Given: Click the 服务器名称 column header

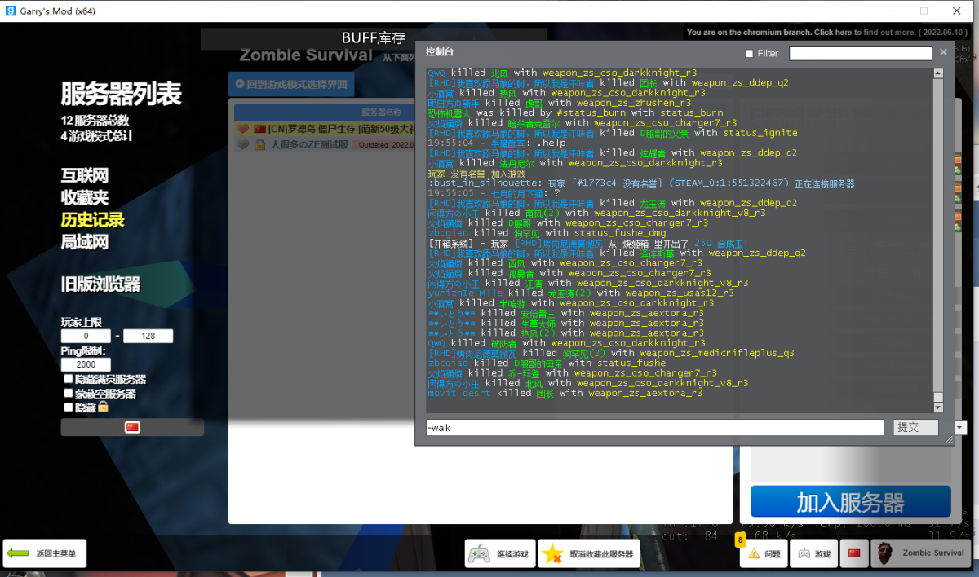Looking at the screenshot, I should tap(382, 112).
